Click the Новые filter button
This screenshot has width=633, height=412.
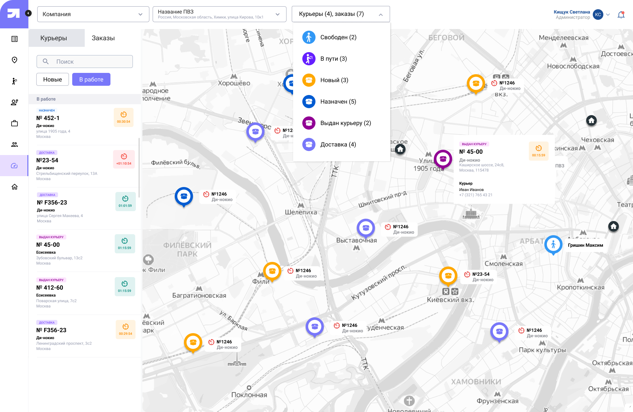[x=52, y=79]
